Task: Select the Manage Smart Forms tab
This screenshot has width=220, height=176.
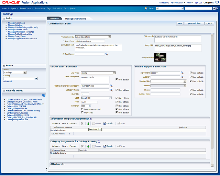Action: point(76,19)
